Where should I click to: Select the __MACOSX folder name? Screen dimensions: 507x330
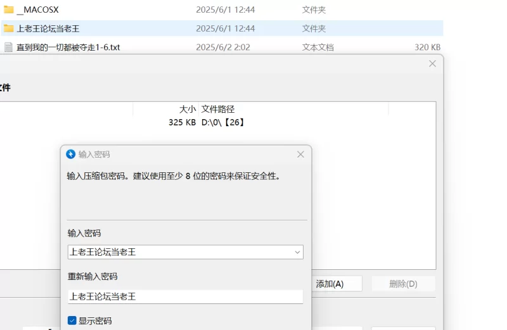coord(37,10)
